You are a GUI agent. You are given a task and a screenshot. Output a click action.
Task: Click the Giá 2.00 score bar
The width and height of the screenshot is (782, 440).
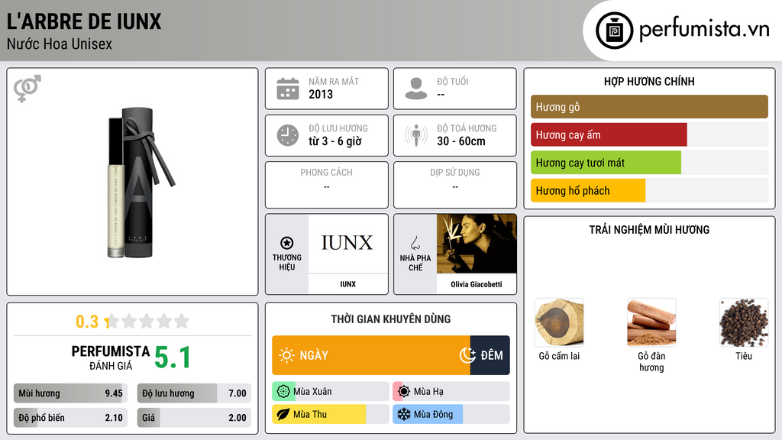click(194, 418)
